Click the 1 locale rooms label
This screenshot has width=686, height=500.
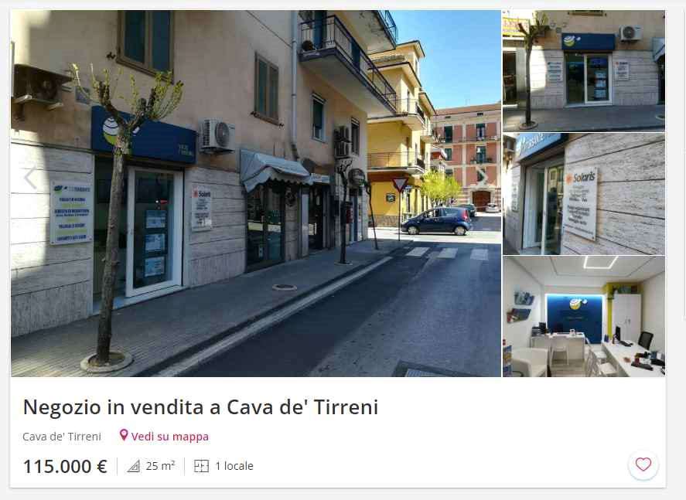tap(234, 466)
